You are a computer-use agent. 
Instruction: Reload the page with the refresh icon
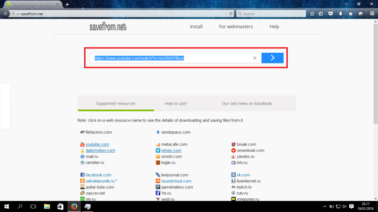tap(231, 14)
